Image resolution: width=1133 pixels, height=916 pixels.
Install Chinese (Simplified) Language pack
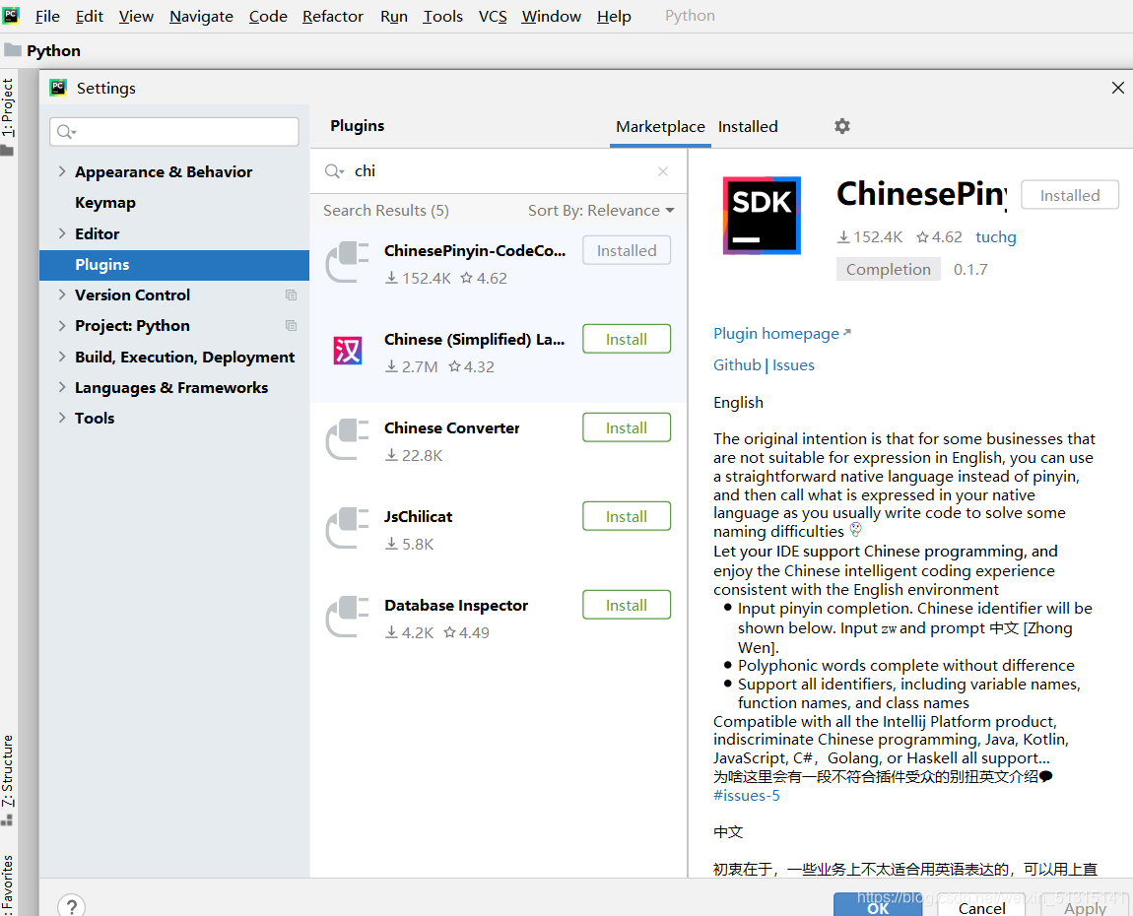pos(627,339)
